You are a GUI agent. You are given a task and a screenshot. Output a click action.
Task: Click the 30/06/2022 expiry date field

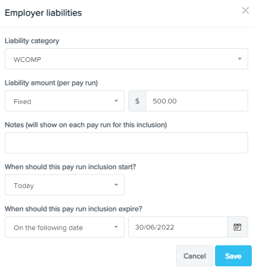[178, 227]
